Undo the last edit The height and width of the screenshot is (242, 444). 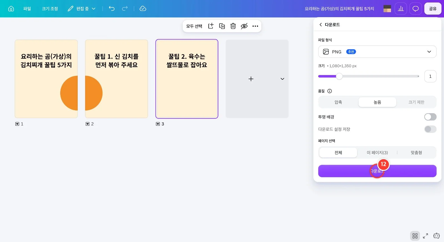tap(112, 9)
